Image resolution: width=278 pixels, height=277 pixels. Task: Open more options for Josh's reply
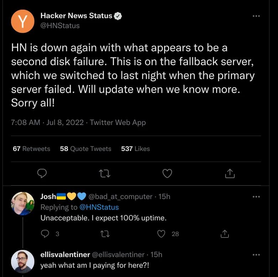256,197
